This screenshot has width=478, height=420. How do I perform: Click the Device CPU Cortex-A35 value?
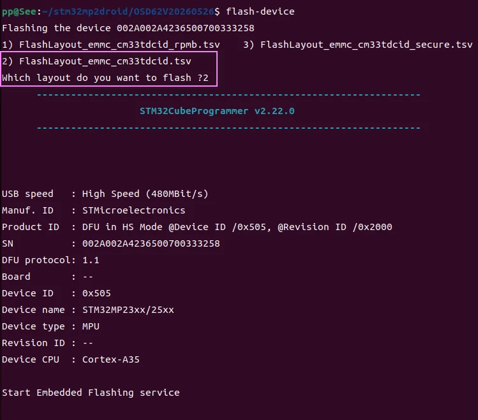click(x=110, y=359)
